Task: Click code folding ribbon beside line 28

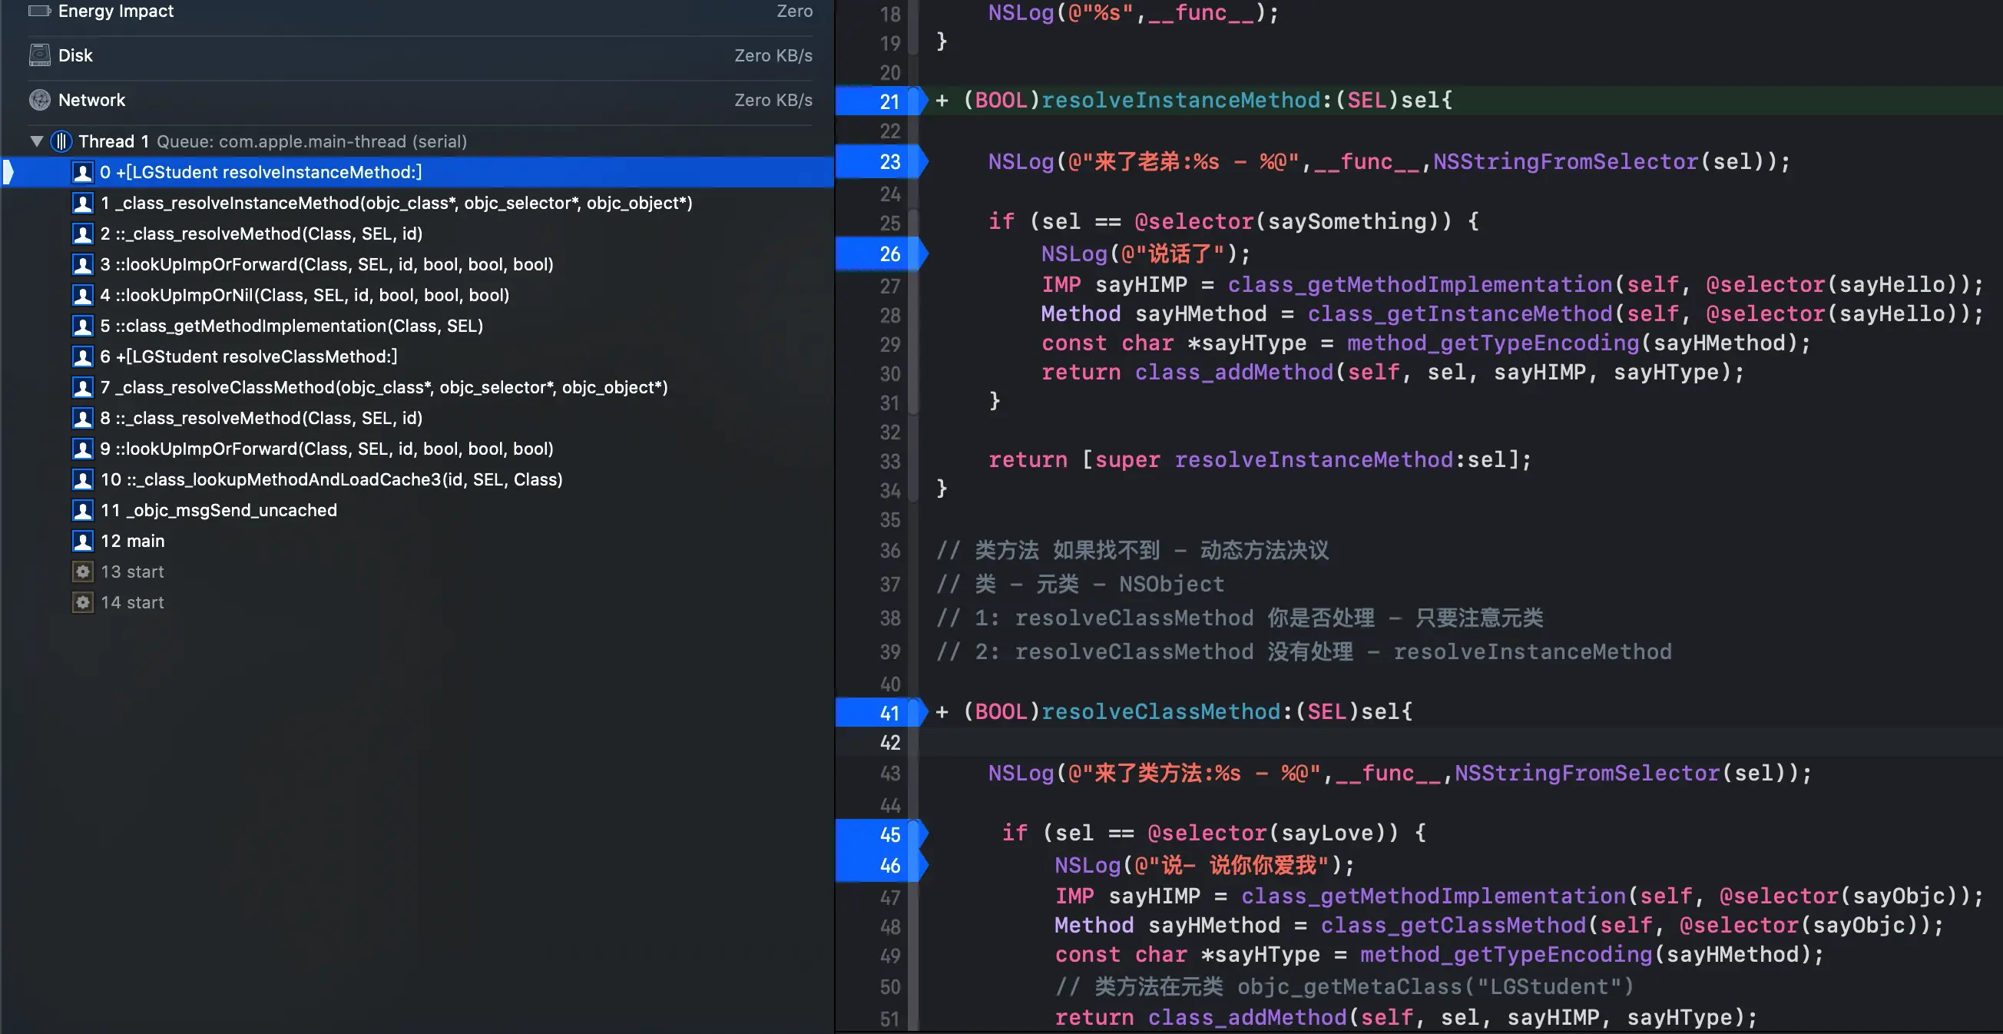Action: pos(914,315)
